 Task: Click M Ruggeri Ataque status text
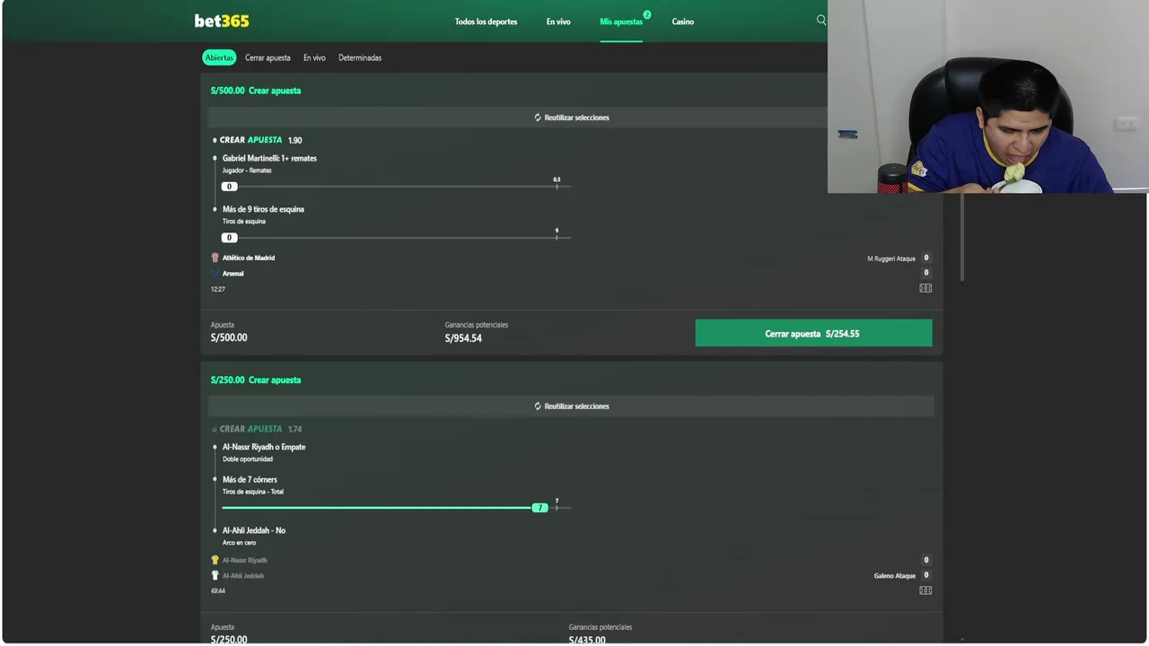pos(891,258)
